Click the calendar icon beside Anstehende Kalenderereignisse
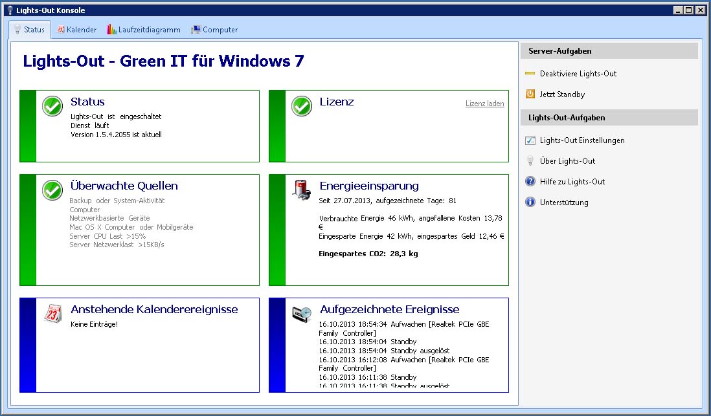Screen dimensions: 711x416 (53, 314)
